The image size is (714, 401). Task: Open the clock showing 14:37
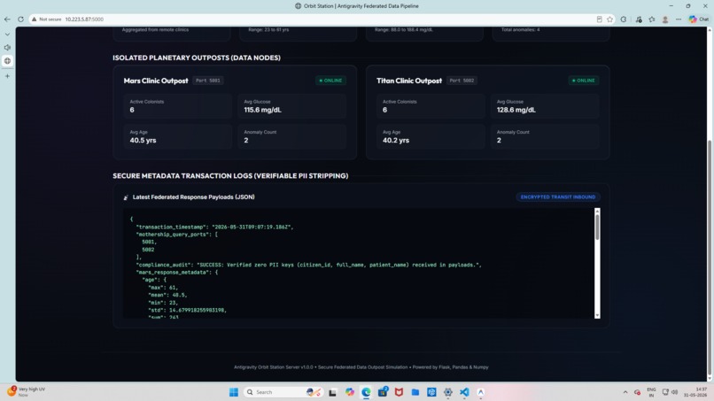(695, 392)
